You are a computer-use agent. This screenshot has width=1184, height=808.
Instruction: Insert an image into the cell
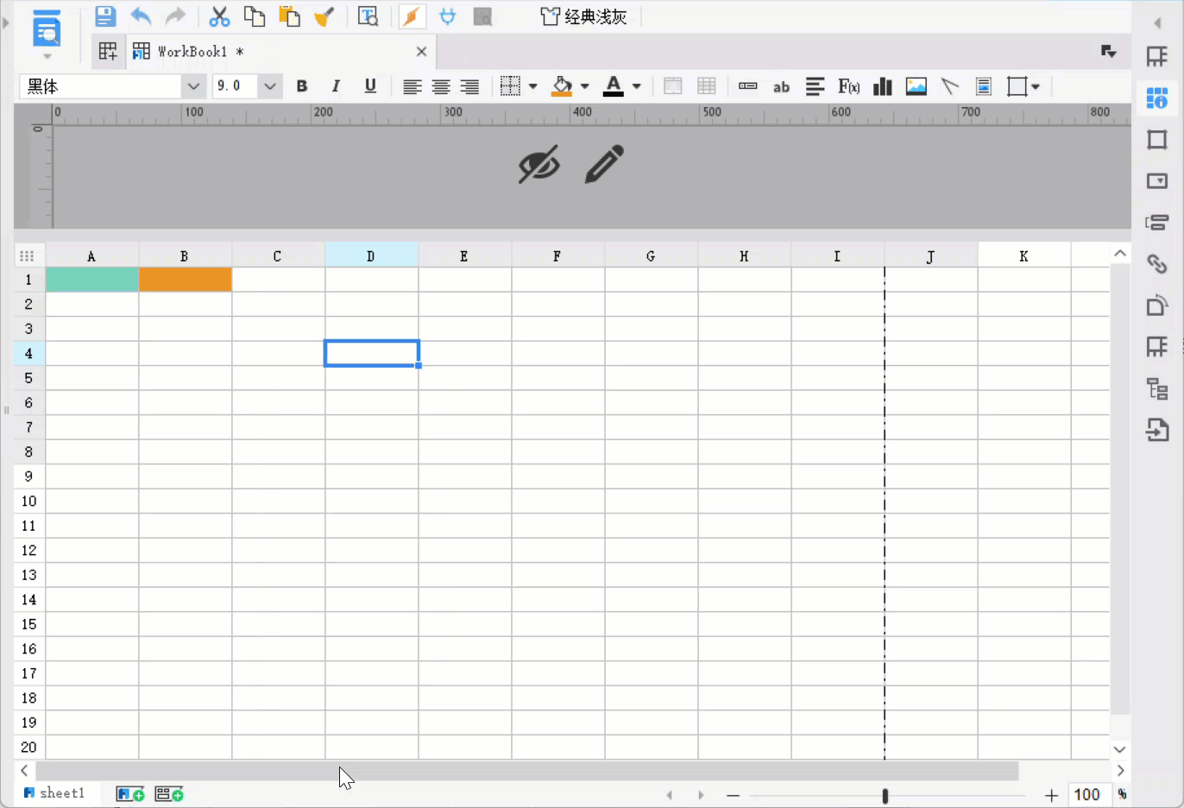coord(916,86)
